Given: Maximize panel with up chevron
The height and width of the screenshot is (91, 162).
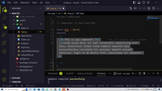Looking at the screenshot, I should coord(153,74).
